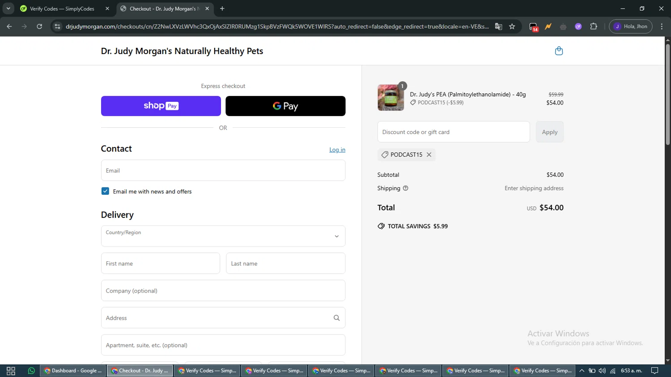Click the Enter shipping address text
671x377 pixels.
coord(534,188)
